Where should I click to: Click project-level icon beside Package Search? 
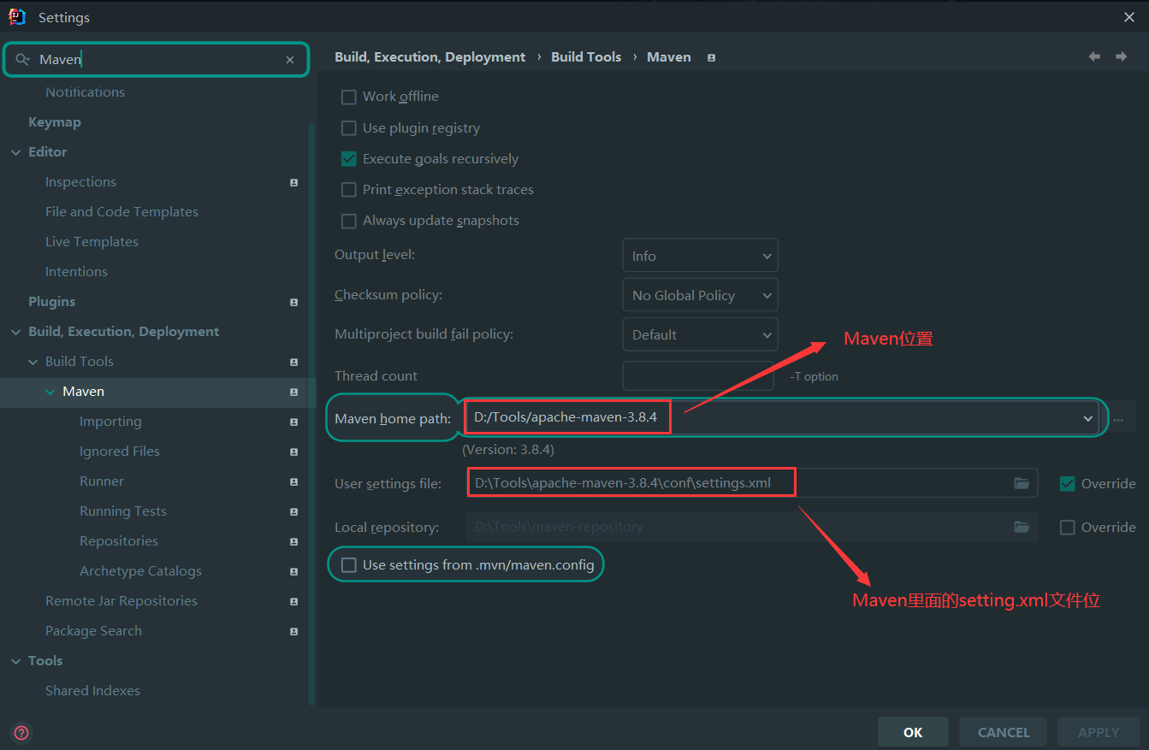coord(293,631)
